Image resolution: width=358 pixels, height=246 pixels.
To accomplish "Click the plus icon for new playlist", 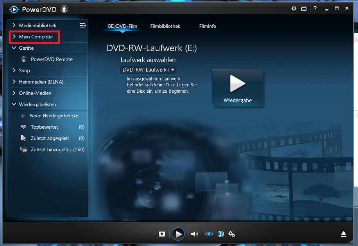I will pos(23,116).
